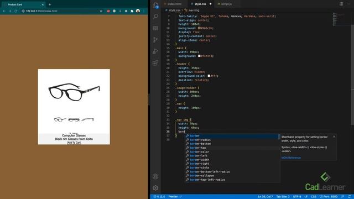Open the browser profile avatar
Screen dimensions: 354x199
[138, 11]
